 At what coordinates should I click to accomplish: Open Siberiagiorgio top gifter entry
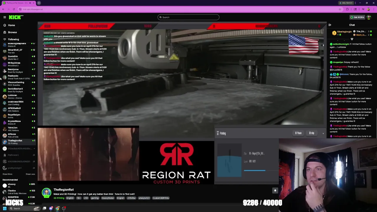point(342,33)
